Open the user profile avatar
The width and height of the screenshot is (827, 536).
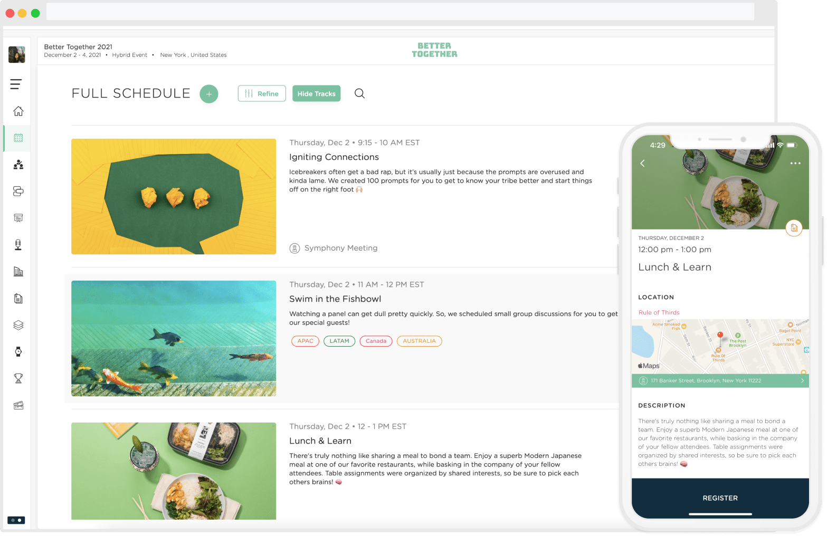click(x=17, y=55)
